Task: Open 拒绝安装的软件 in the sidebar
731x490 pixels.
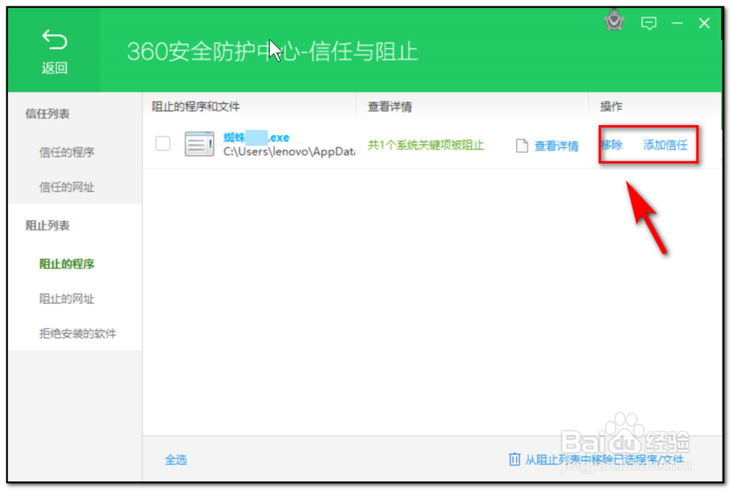Action: (x=77, y=333)
